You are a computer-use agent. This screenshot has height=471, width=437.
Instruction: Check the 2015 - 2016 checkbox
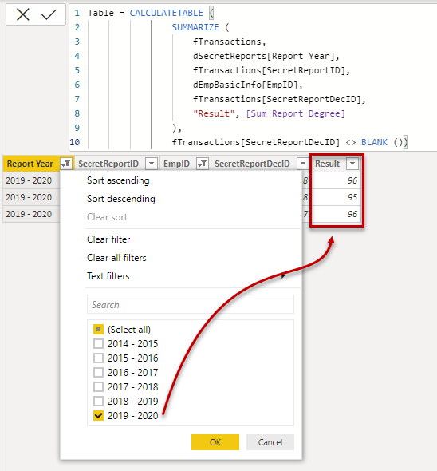(x=98, y=358)
